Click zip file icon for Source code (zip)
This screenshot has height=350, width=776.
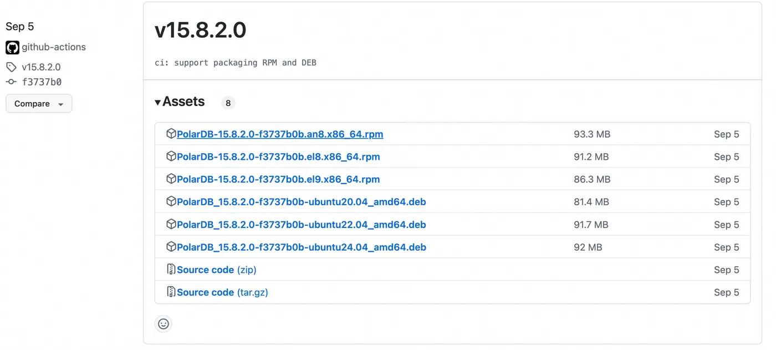coord(171,270)
